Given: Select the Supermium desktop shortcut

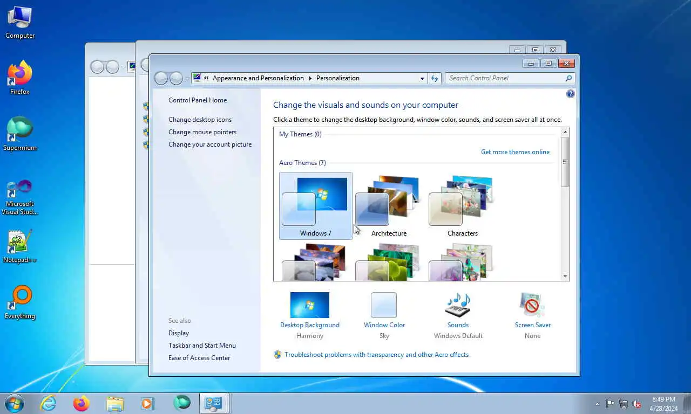Looking at the screenshot, I should pos(20,134).
